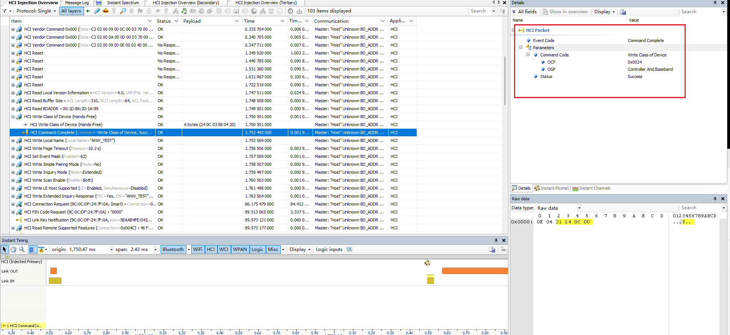Open the Status column dropdown arrow

(x=176, y=21)
